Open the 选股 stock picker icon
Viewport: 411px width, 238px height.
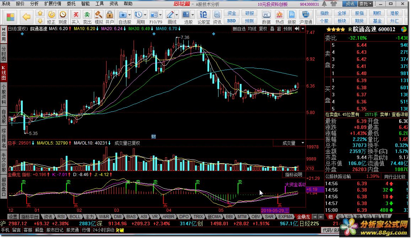pyautogui.click(x=186, y=15)
